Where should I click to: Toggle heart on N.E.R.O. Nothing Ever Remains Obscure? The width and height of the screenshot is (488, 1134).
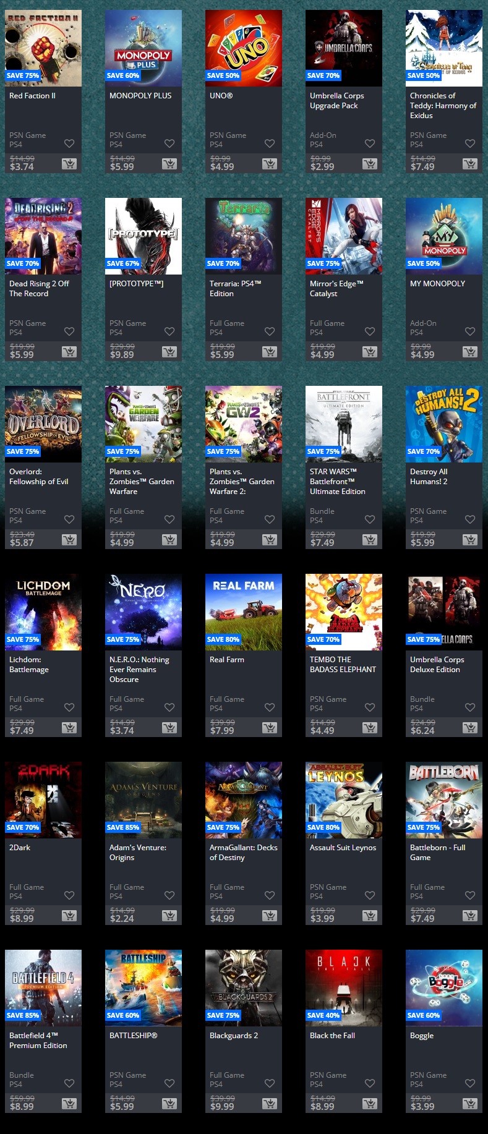169,707
